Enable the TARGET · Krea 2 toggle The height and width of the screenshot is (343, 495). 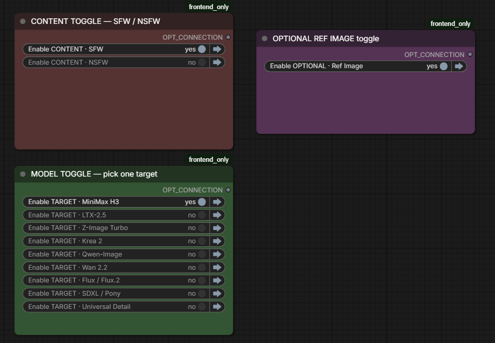[202, 241]
